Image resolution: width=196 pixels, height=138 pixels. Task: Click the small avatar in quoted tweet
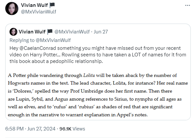coord(13,32)
